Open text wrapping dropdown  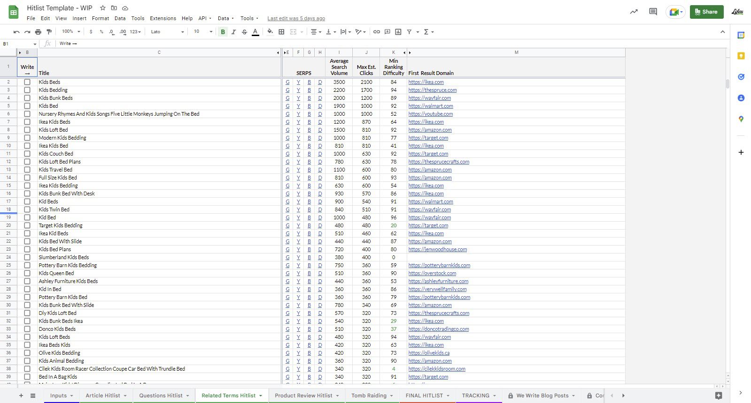[346, 32]
